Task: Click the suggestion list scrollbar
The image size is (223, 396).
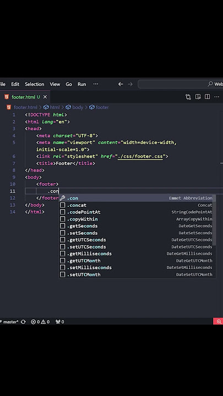Action: tap(215, 220)
